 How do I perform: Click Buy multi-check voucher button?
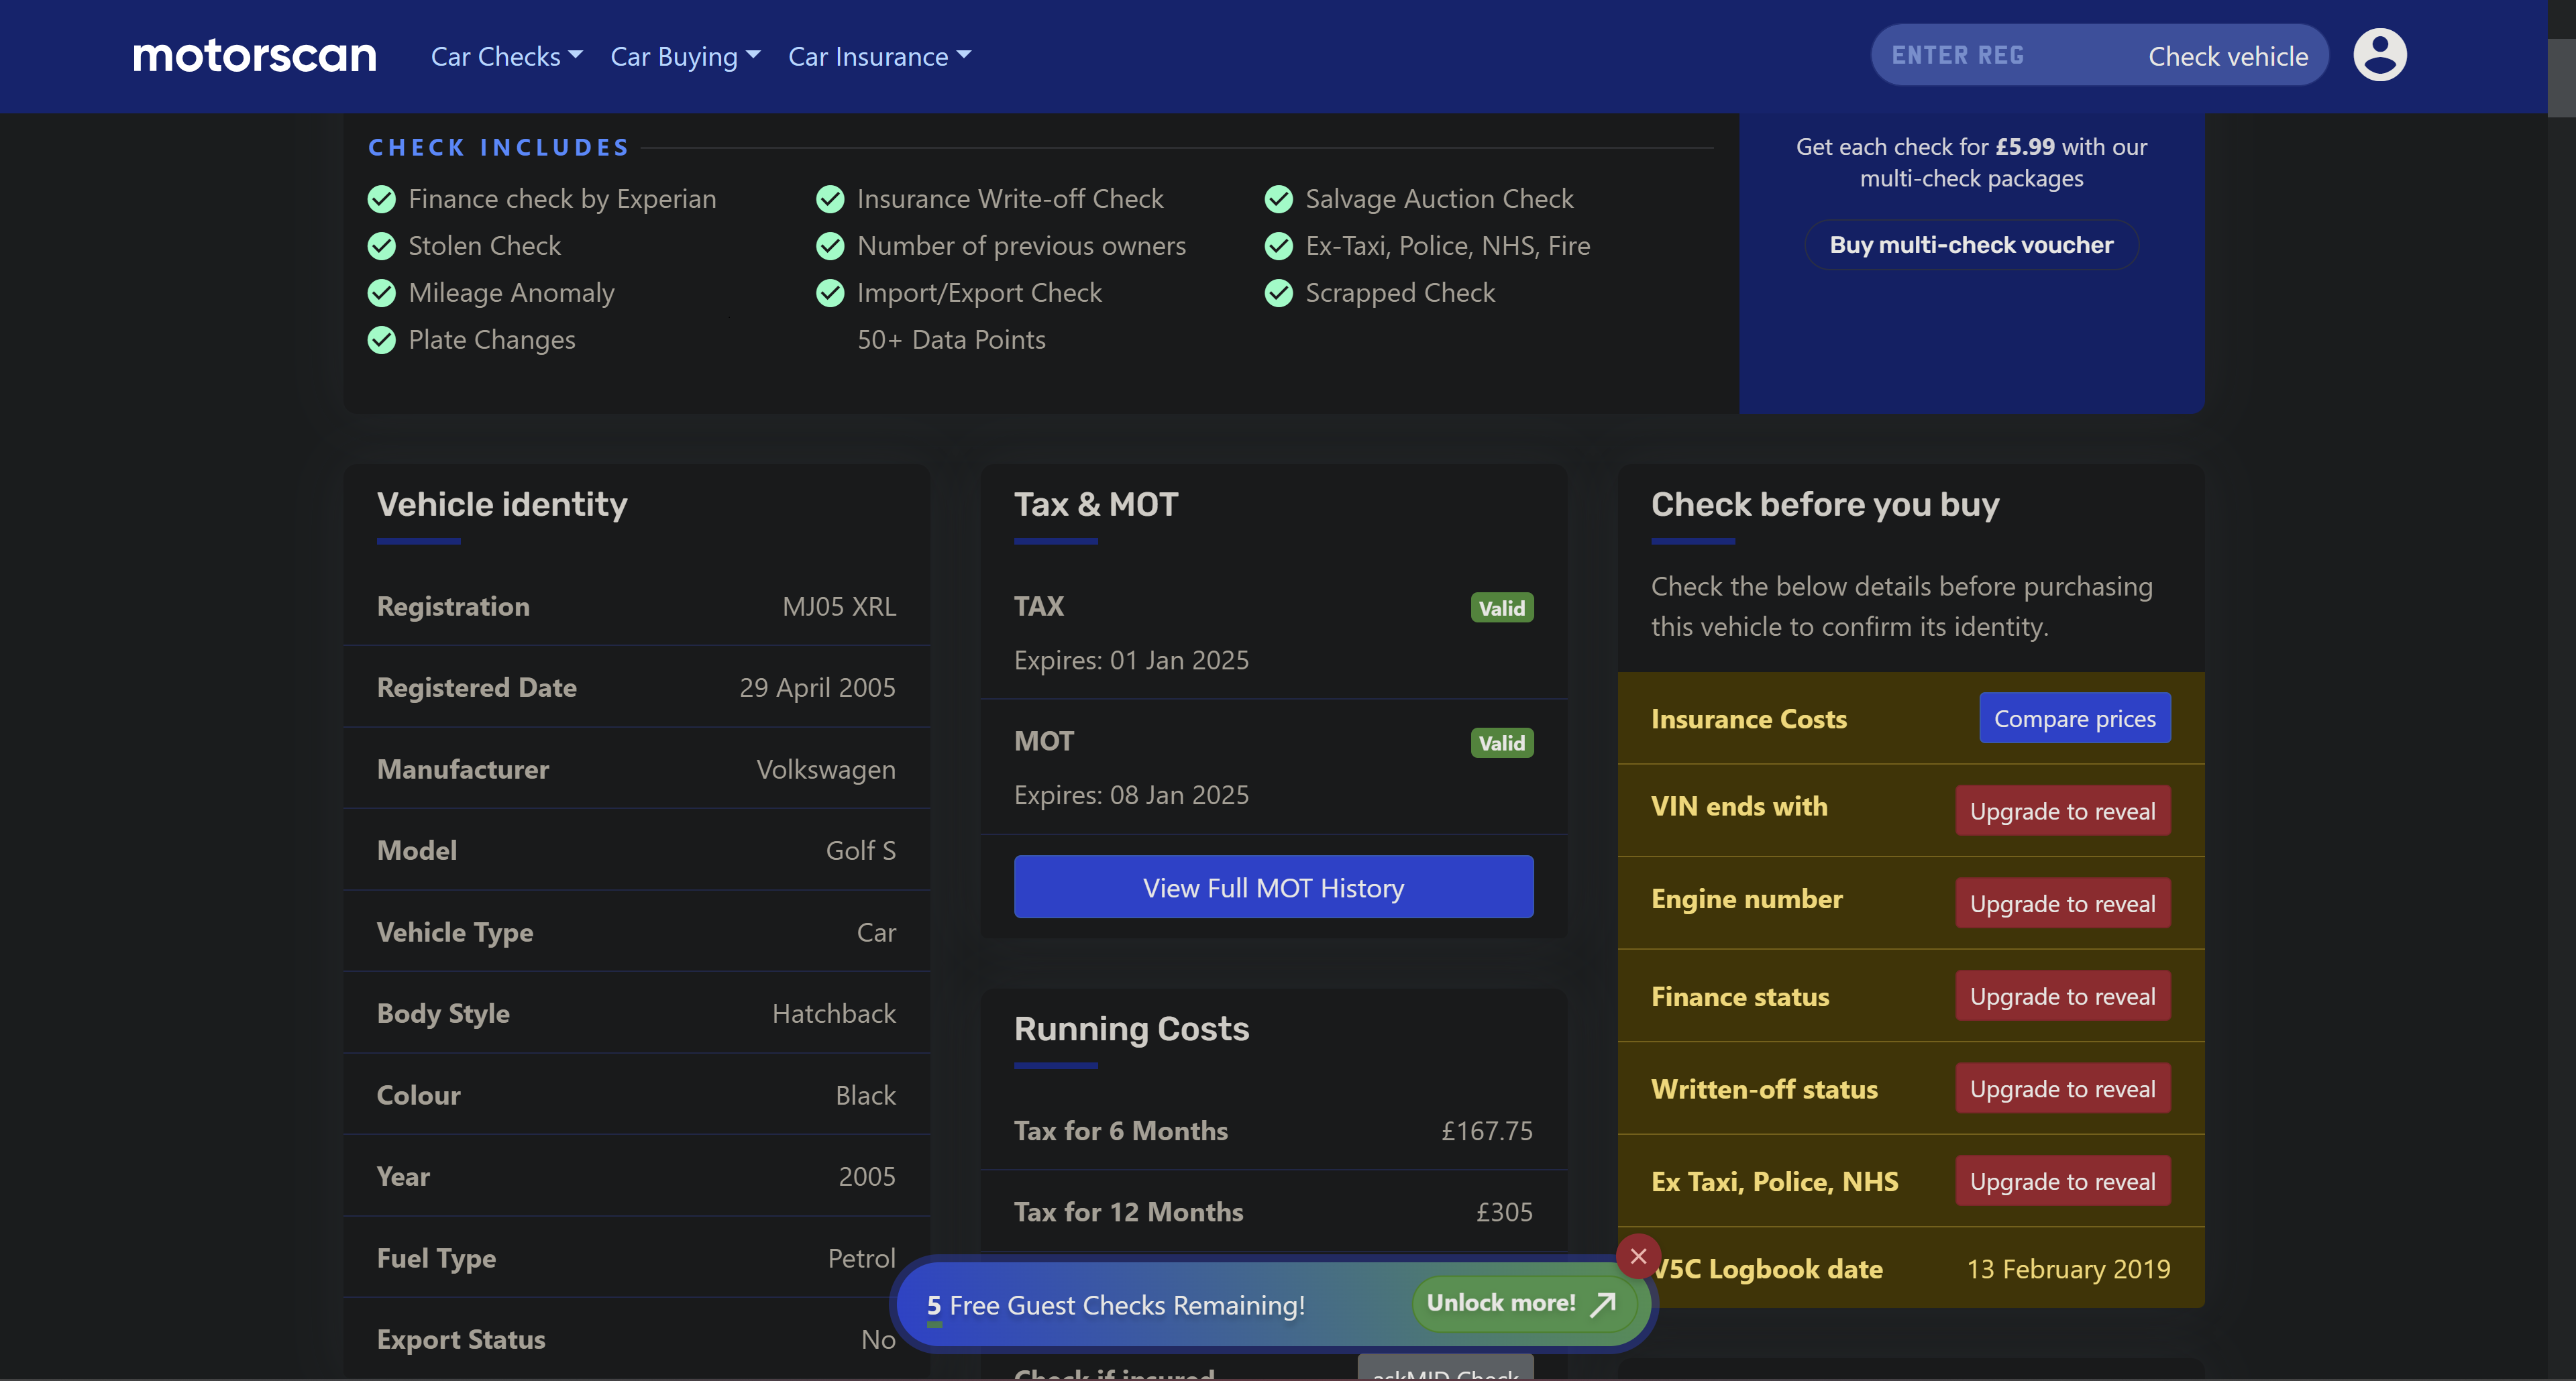click(1971, 245)
